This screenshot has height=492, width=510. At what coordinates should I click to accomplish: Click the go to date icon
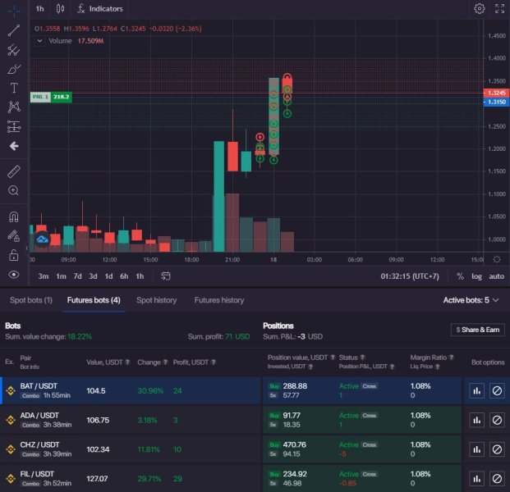tap(166, 276)
